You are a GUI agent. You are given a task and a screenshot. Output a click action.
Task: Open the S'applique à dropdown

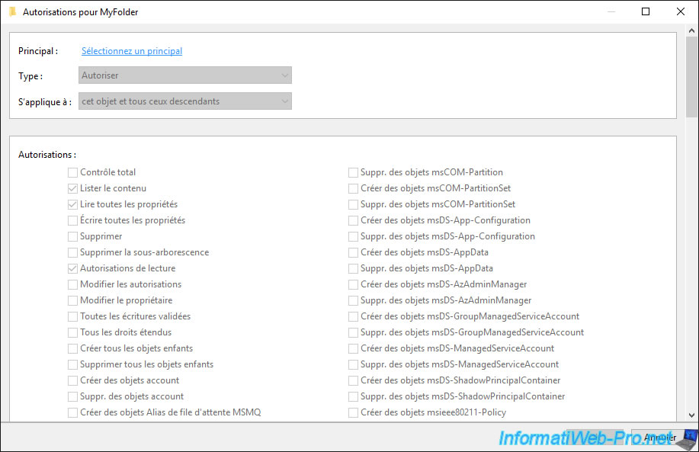click(185, 101)
